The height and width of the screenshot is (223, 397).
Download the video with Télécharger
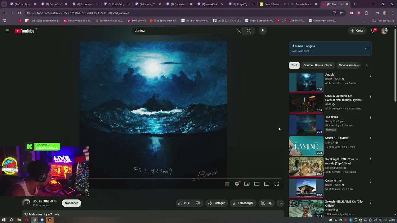coord(243,203)
